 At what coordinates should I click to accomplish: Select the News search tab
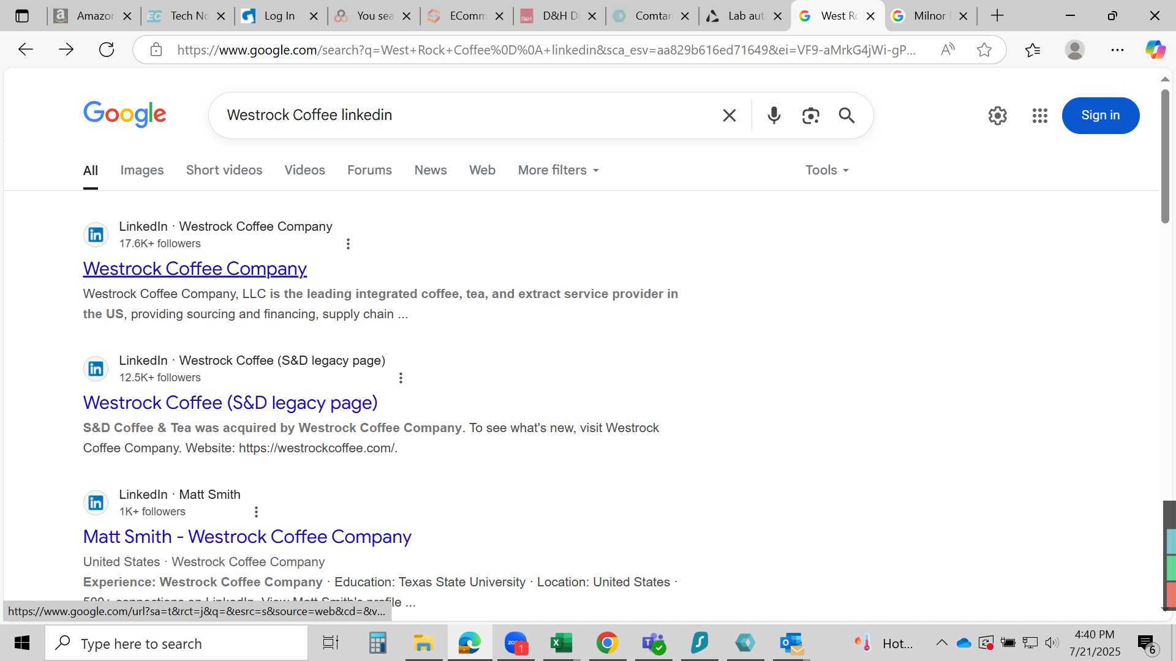pyautogui.click(x=431, y=170)
